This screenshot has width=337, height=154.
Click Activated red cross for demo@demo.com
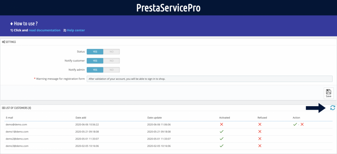click(221, 124)
